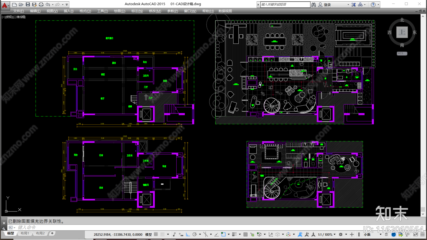
Task: Toggle snap mode in status bar
Action: tap(163, 234)
